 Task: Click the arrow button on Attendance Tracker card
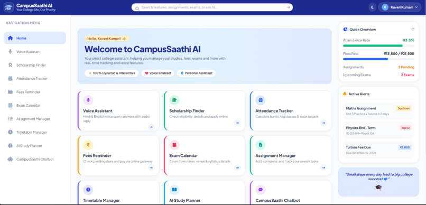click(323, 123)
